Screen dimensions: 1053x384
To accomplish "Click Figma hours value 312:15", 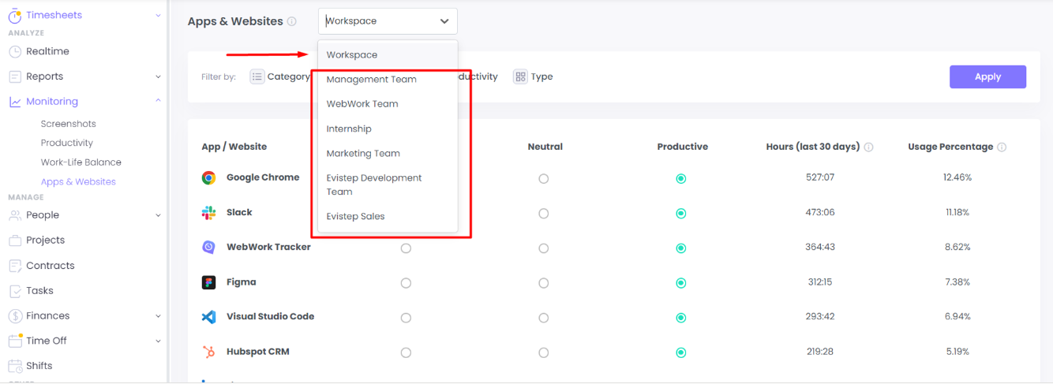I will coord(819,281).
